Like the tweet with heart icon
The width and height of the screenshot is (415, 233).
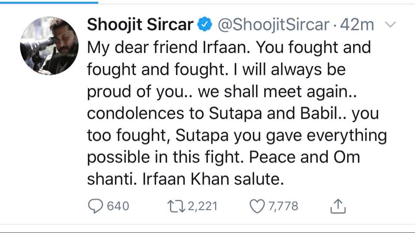(x=257, y=206)
